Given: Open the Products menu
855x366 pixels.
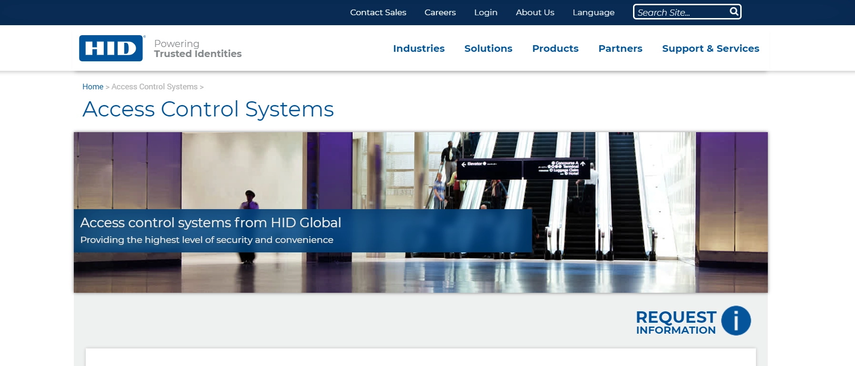Looking at the screenshot, I should (555, 48).
